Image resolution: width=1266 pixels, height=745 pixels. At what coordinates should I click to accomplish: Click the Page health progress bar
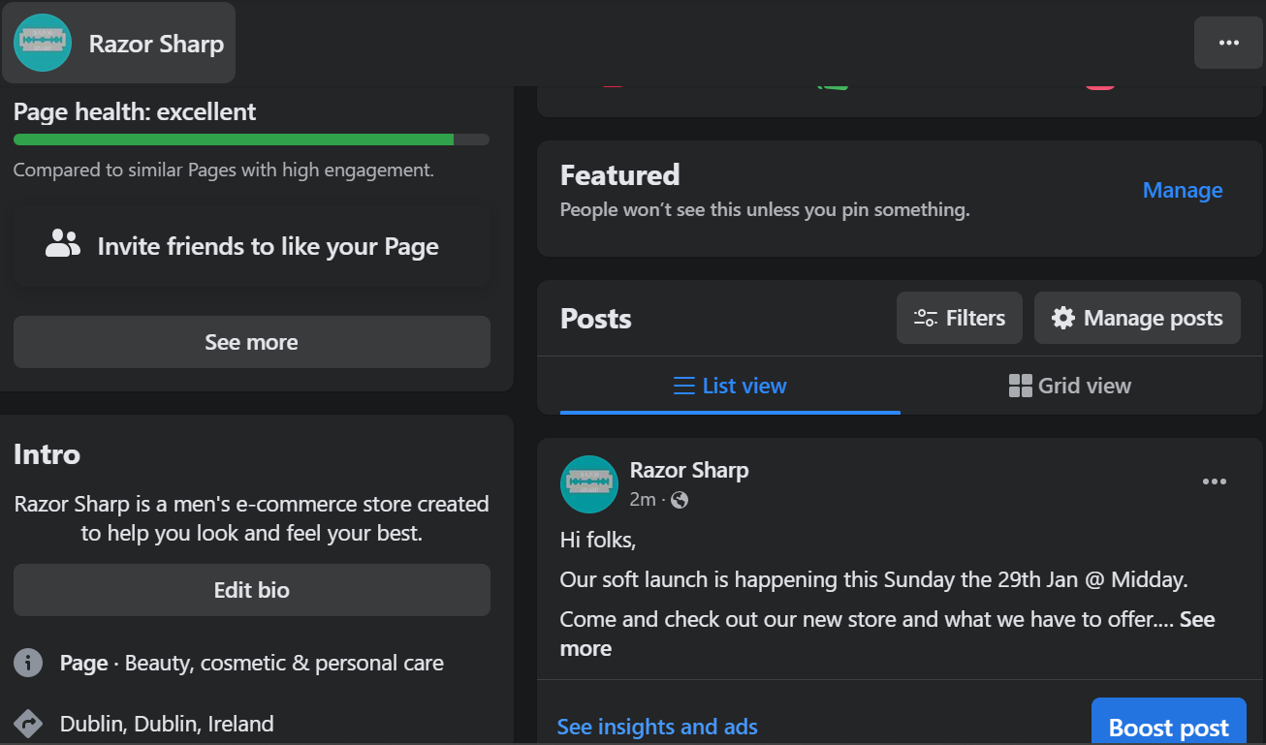(x=252, y=140)
